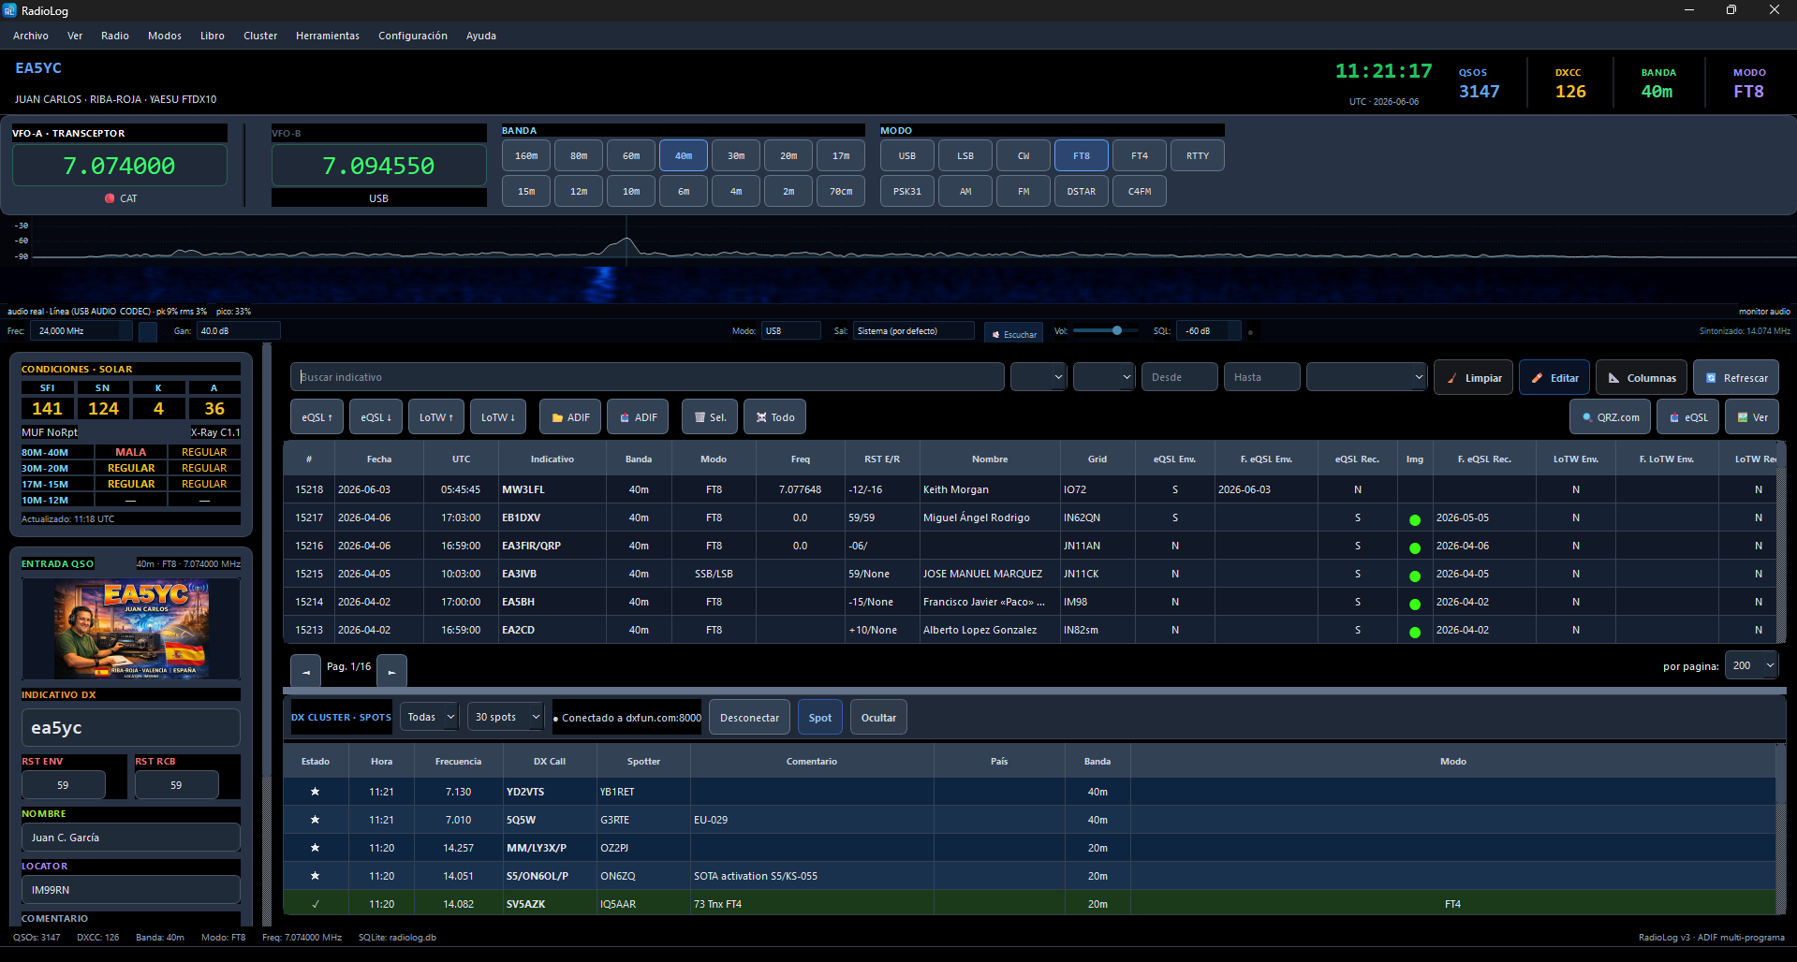Select the 20m band
Viewport: 1797px width, 962px height.
pyautogui.click(x=788, y=156)
